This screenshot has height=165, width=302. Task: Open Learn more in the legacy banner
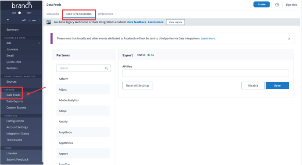(156, 22)
